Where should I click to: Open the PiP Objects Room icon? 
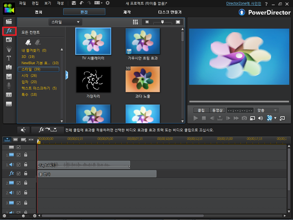9,40
